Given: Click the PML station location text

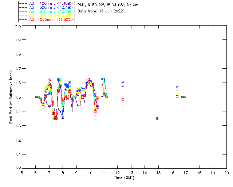Looking at the screenshot, I should (108, 5).
